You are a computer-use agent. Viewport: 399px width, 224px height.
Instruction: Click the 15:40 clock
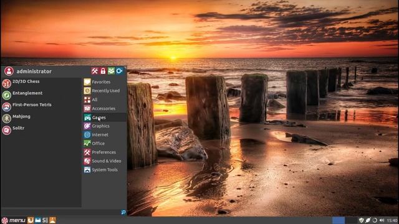tap(392, 220)
